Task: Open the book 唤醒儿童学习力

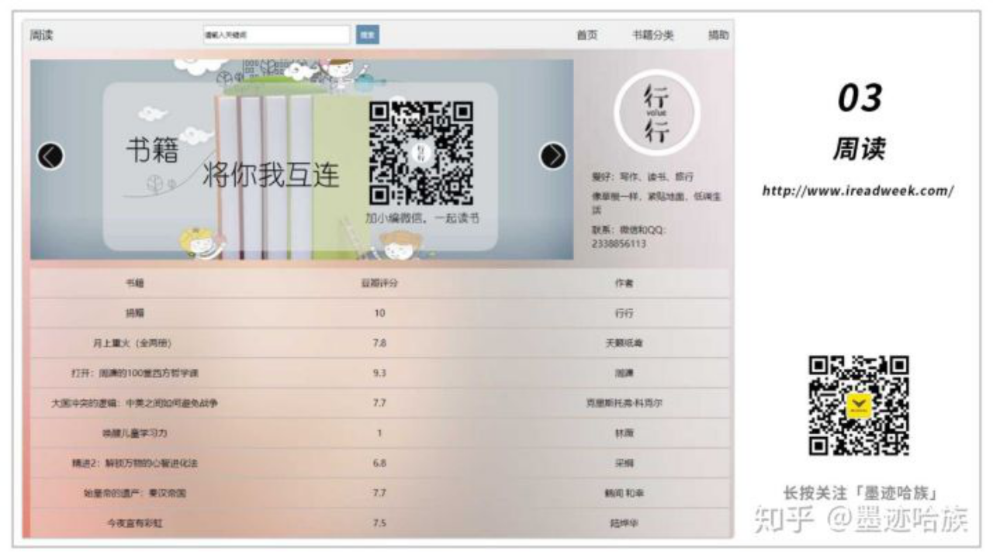Action: point(134,433)
